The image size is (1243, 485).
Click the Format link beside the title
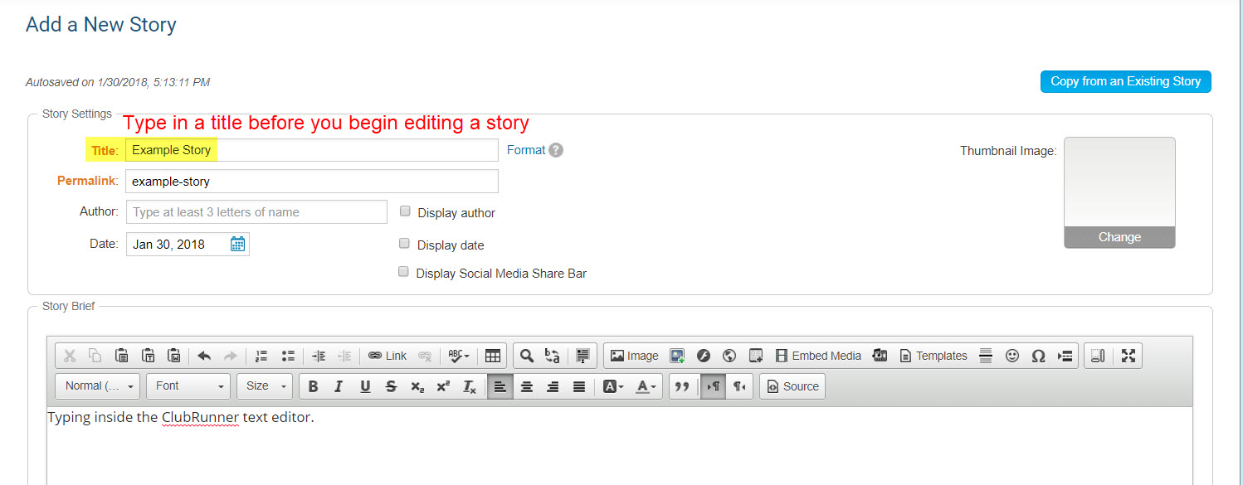click(x=526, y=150)
